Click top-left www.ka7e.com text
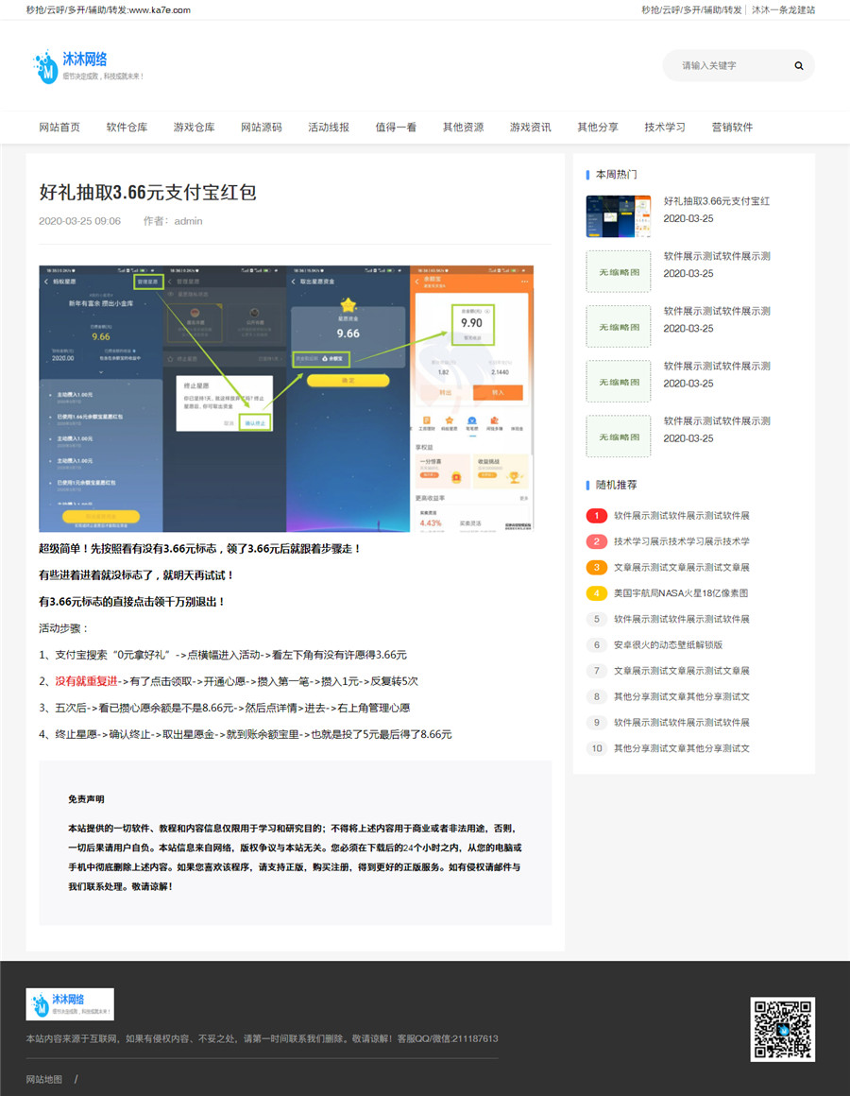Viewport: 850px width, 1096px height. (160, 9)
